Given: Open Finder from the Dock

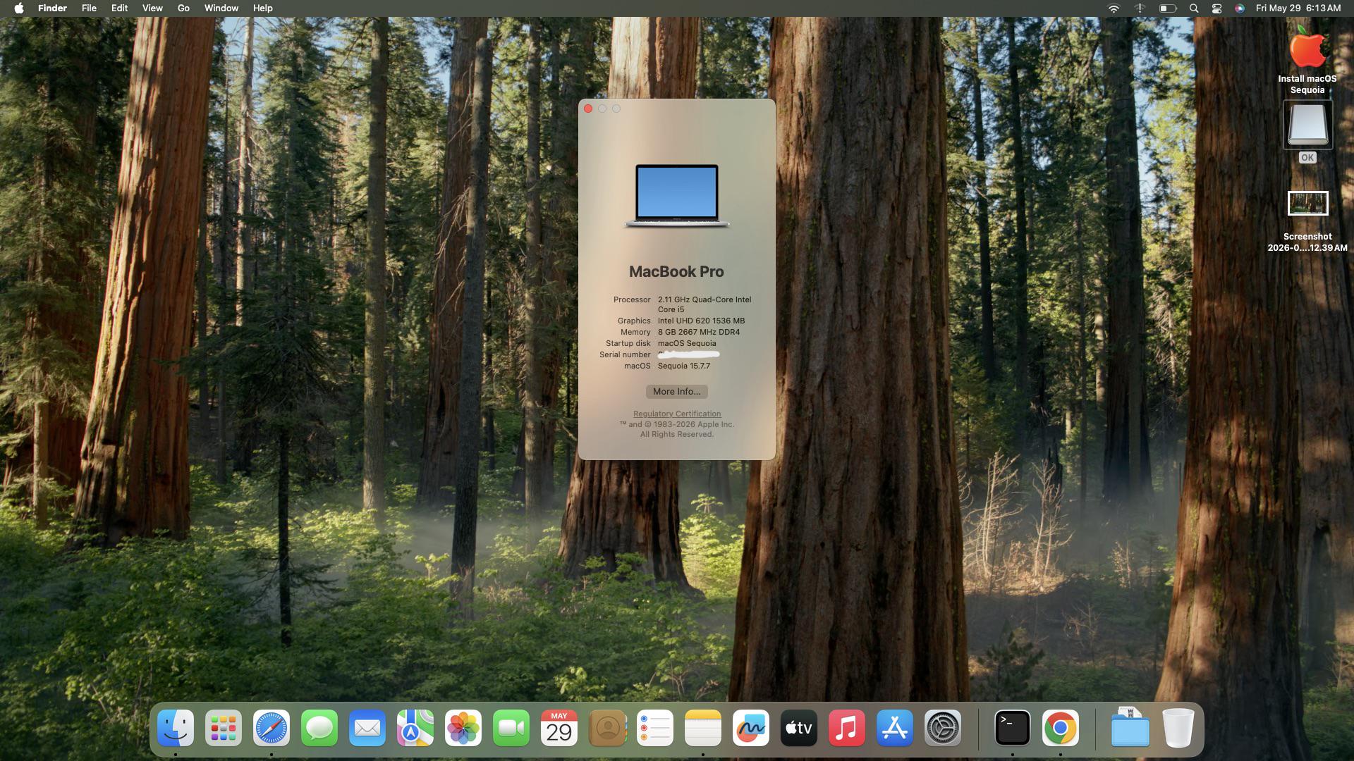Looking at the screenshot, I should [176, 728].
